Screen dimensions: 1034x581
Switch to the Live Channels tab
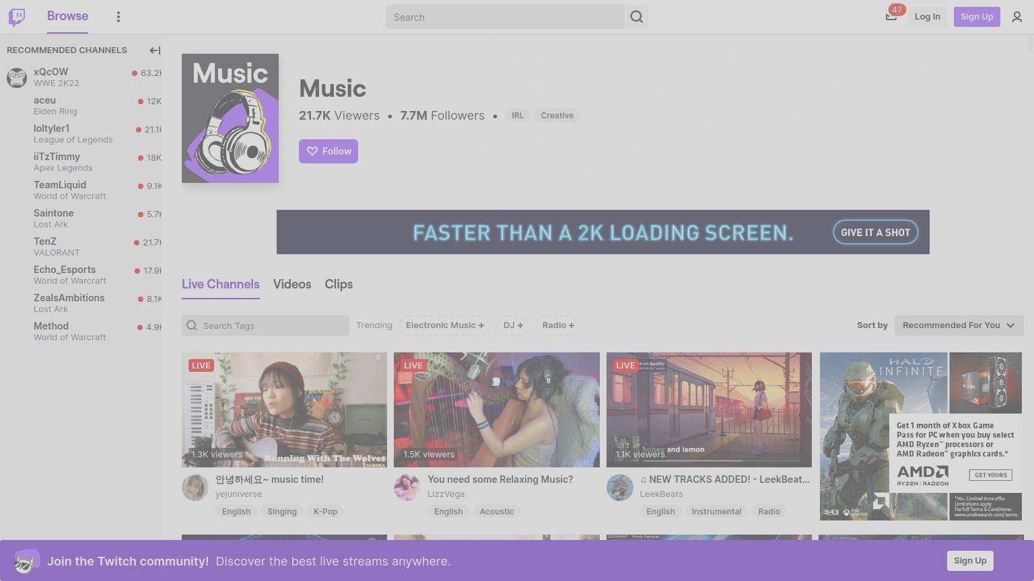[x=221, y=284]
